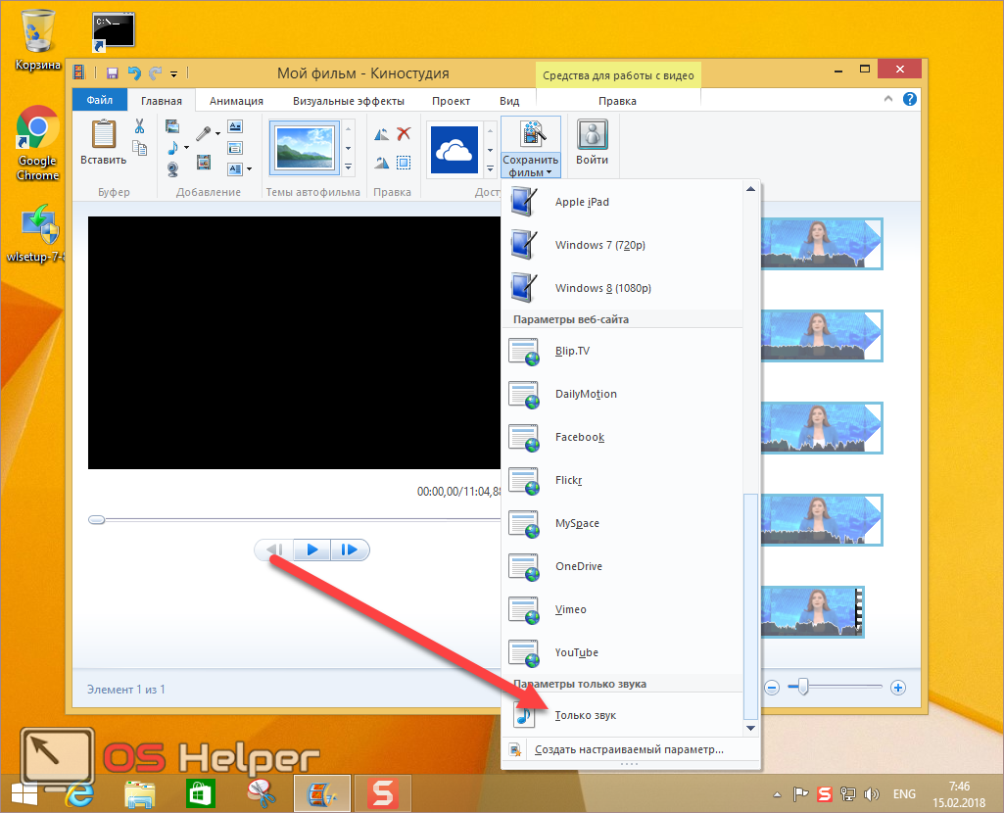
Task: Click the webcam video icon
Action: click(x=173, y=168)
